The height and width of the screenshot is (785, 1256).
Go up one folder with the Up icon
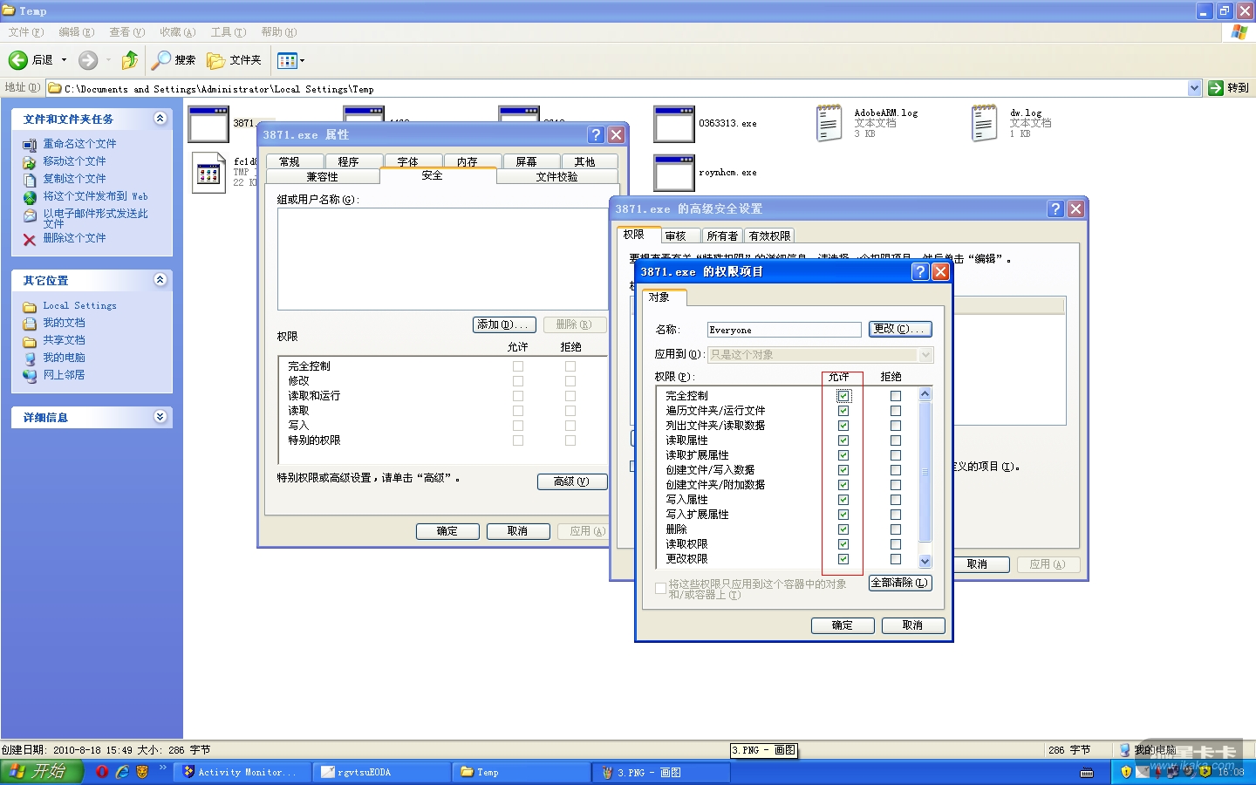(x=130, y=60)
